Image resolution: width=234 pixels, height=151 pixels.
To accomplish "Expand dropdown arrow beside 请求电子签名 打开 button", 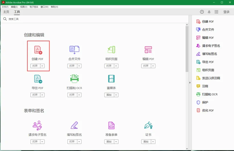I will (x=42, y=142).
